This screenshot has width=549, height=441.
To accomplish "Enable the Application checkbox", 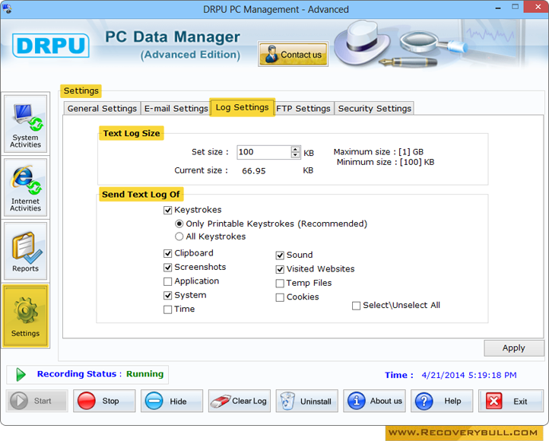I will (x=168, y=281).
